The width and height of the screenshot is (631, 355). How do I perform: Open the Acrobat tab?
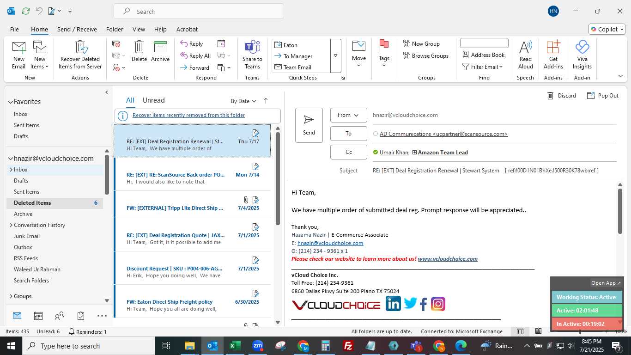[x=187, y=29]
